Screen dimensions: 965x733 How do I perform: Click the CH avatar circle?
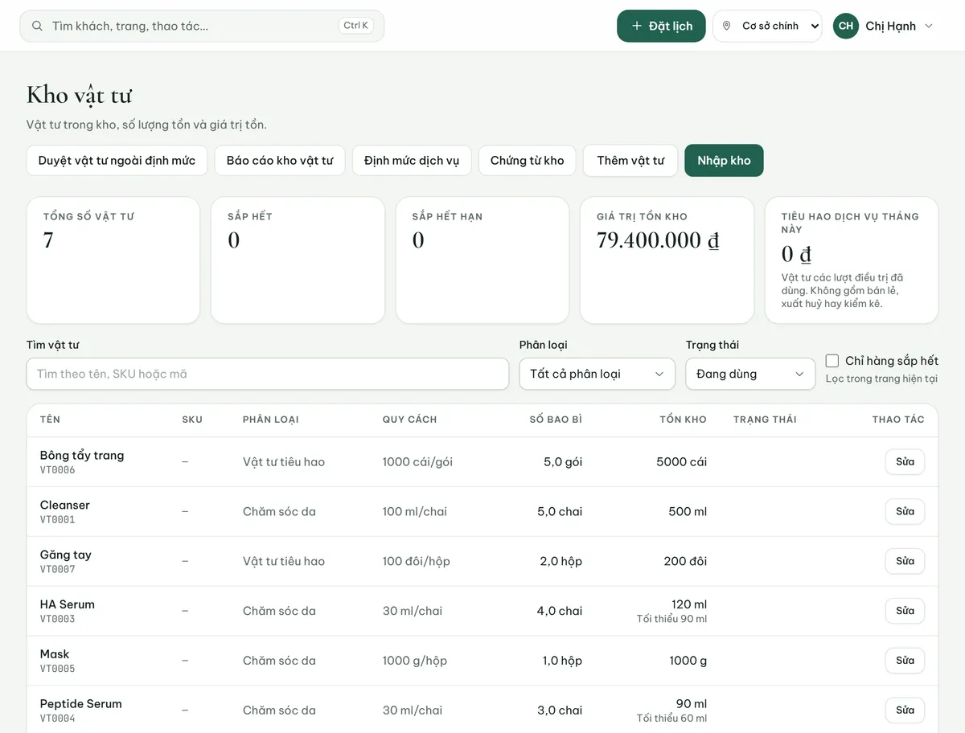coord(846,26)
